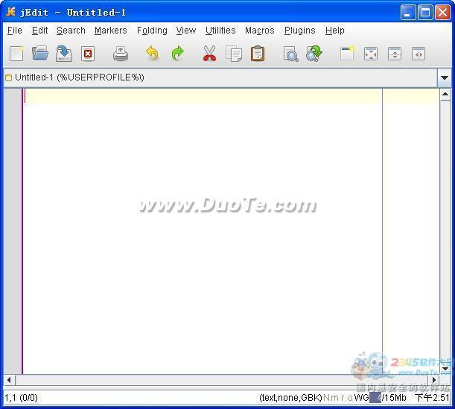Open the Utilities menu

[220, 31]
